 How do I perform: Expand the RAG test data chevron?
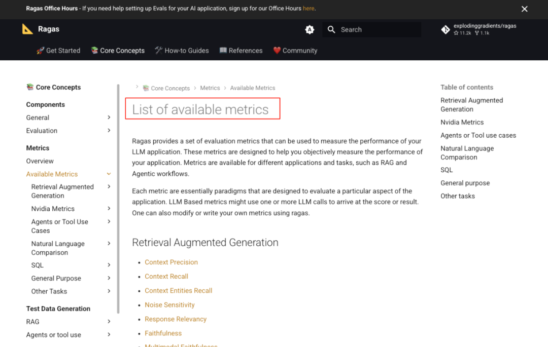tap(109, 322)
